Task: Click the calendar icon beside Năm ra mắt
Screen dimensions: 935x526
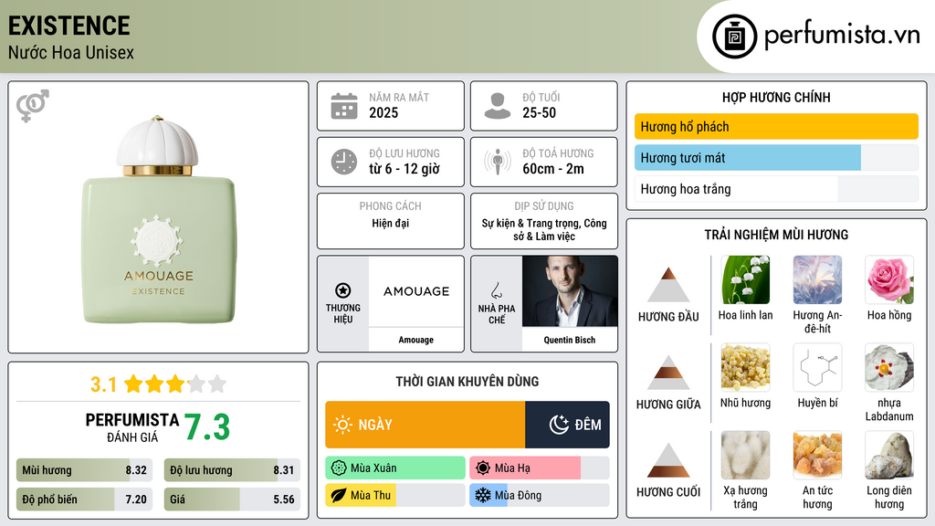Action: click(344, 106)
